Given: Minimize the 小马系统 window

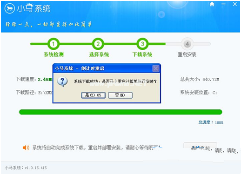Looking at the screenshot, I should [223, 4].
